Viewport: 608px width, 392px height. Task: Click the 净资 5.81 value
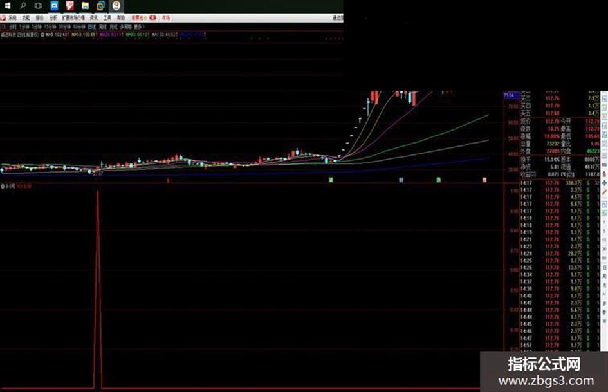tap(555, 167)
